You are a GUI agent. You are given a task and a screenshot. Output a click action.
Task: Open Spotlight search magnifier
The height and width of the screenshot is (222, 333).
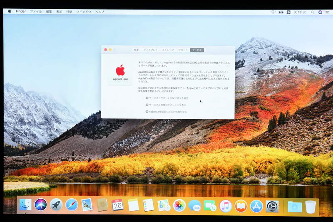(313, 12)
